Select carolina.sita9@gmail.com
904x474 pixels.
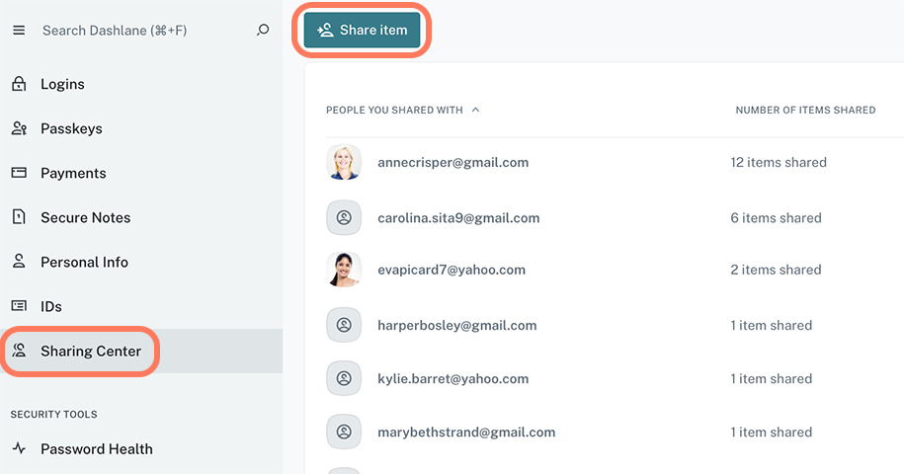[x=458, y=218]
